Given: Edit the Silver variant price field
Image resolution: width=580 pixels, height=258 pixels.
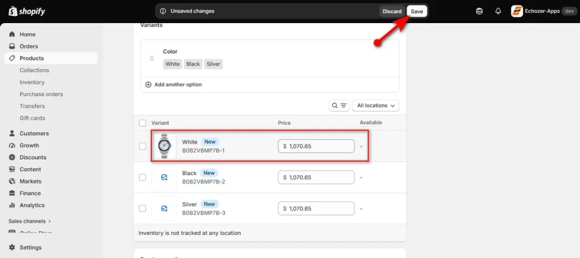Looking at the screenshot, I should pyautogui.click(x=316, y=209).
